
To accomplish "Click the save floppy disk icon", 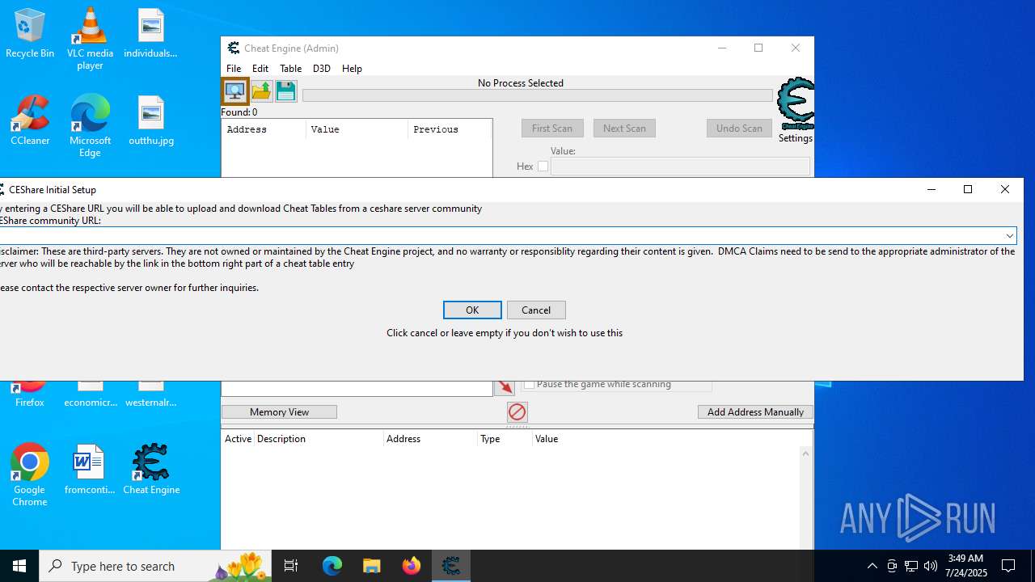I will [285, 91].
